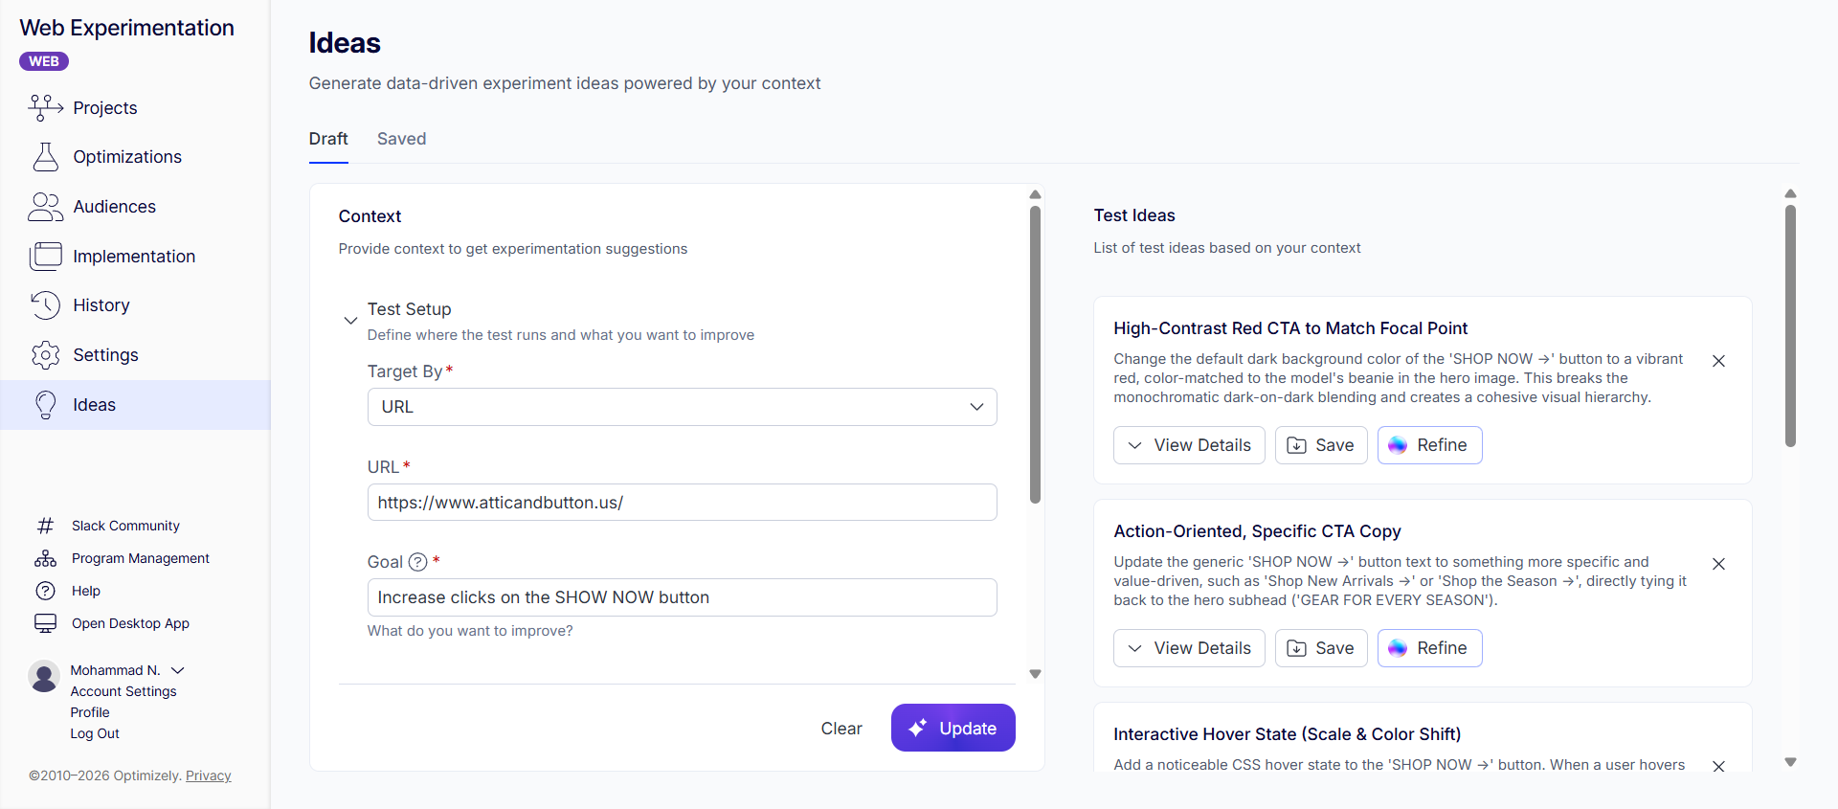Expand the Mohammad N. account menu
This screenshot has width=1838, height=809.
pyautogui.click(x=178, y=670)
